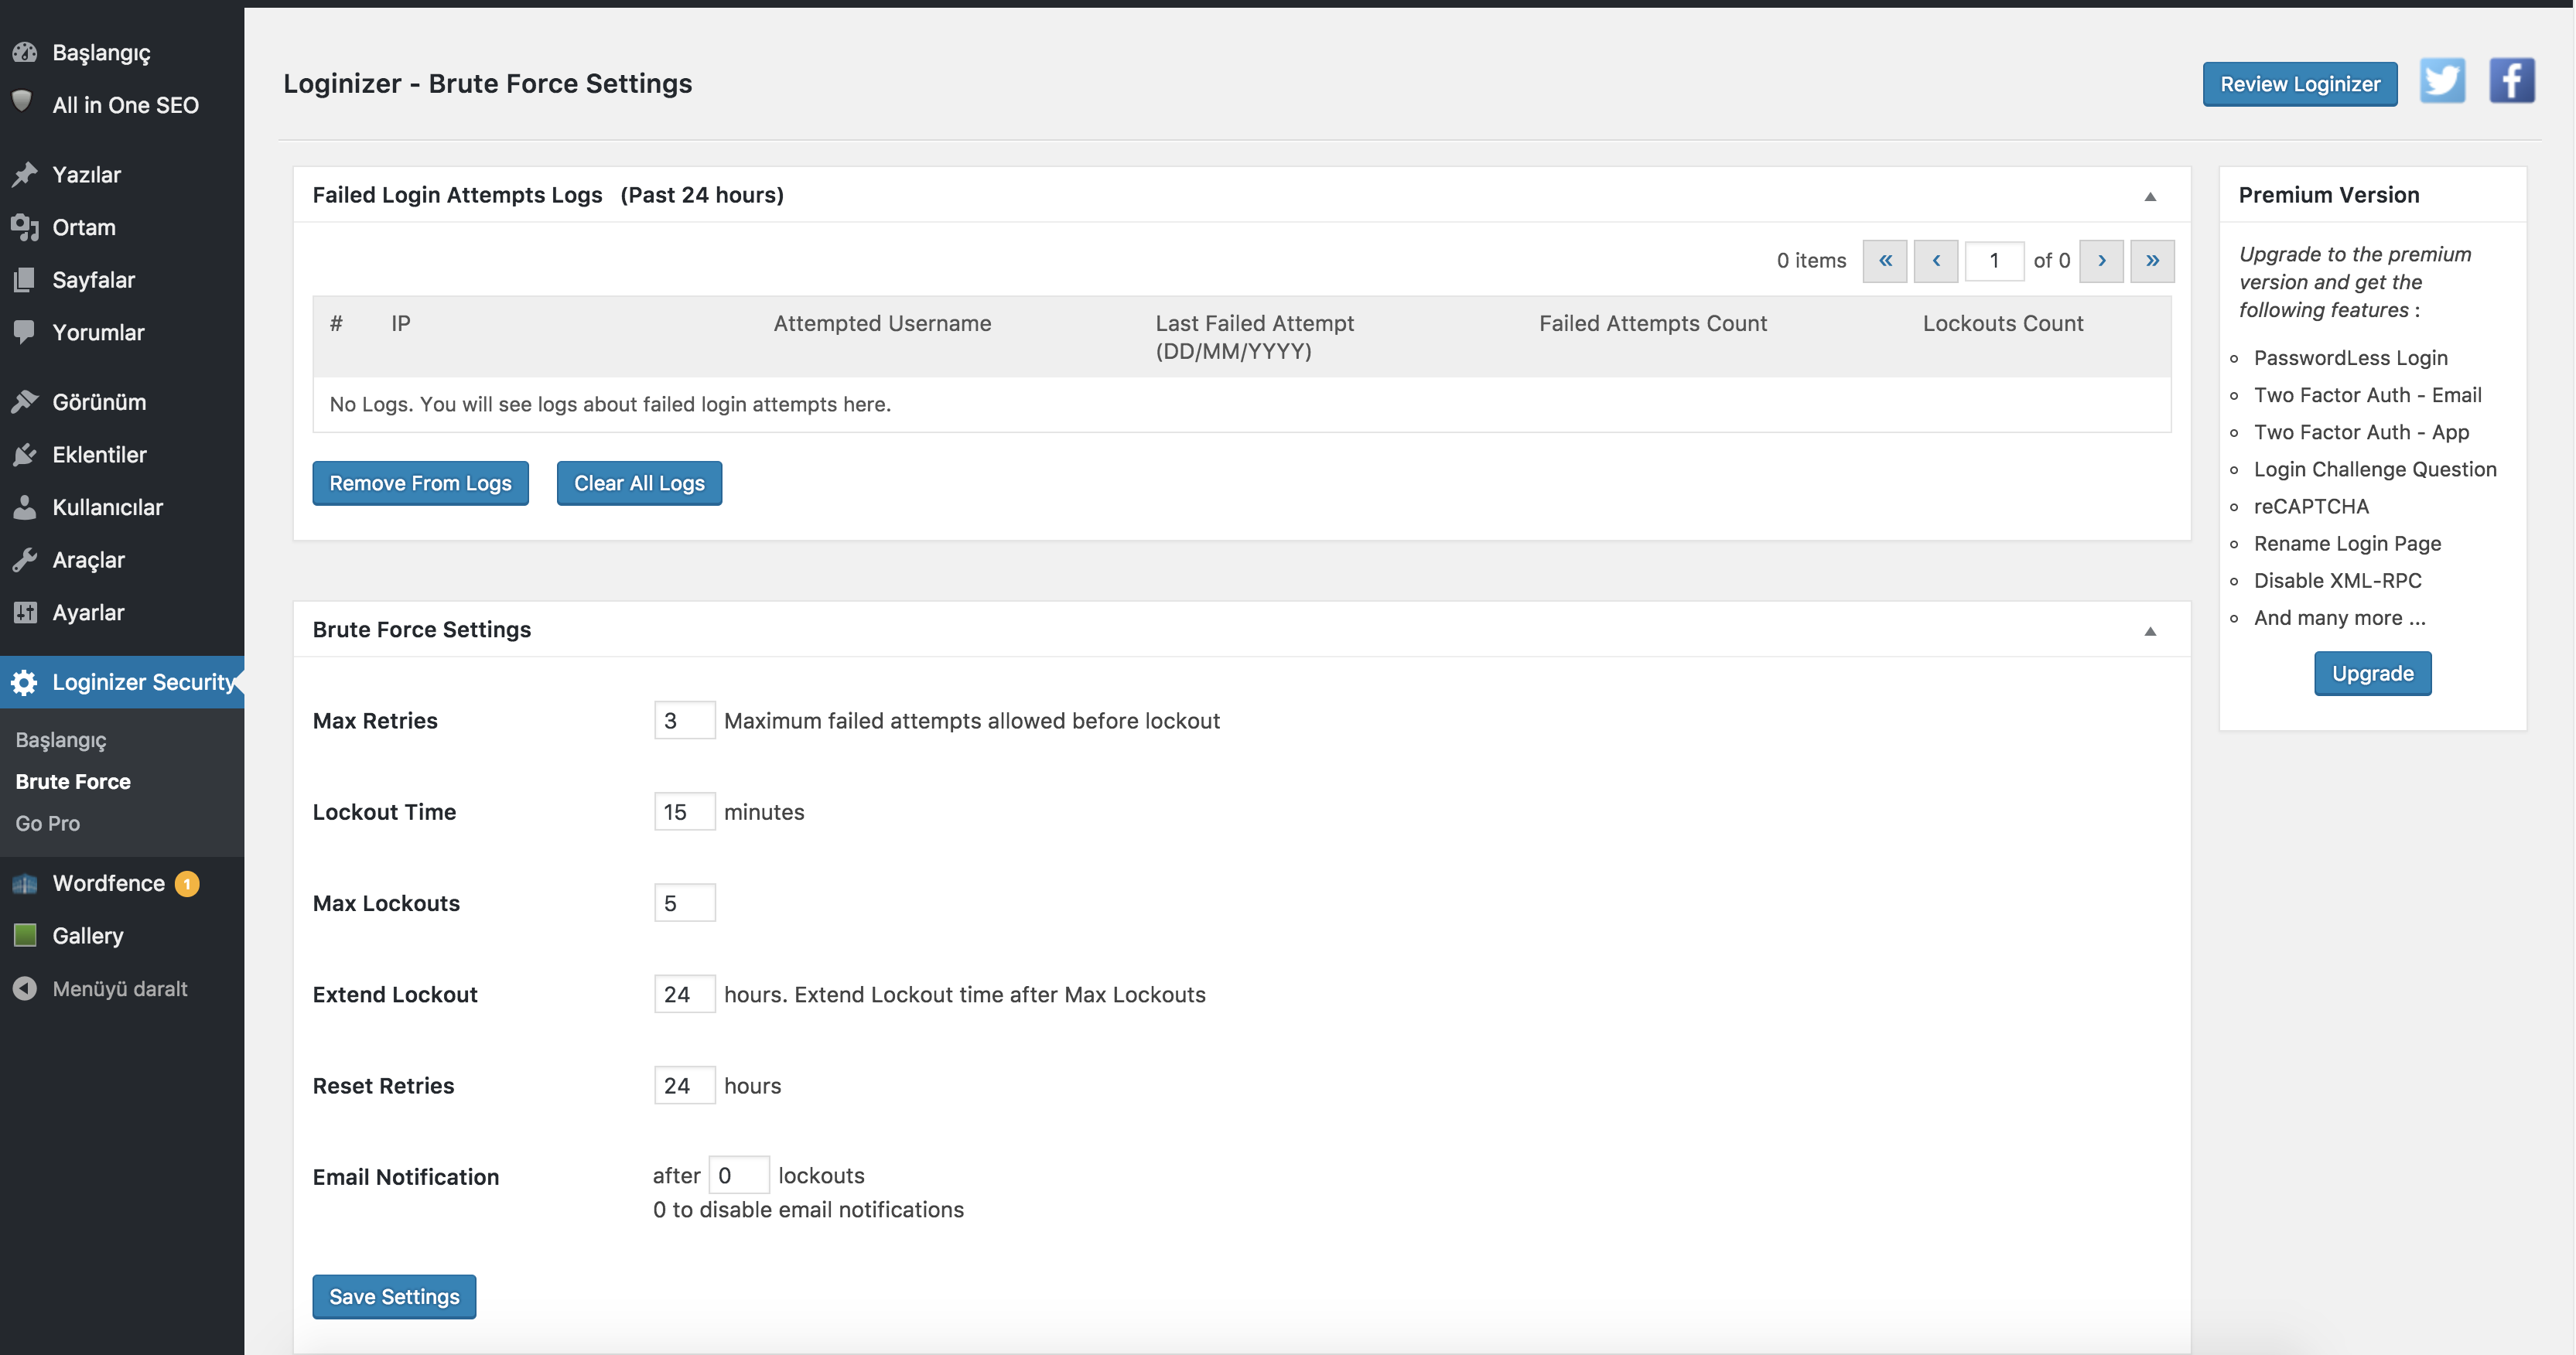Click the Lockouts Count column header
This screenshot has width=2576, height=1355.
click(2002, 323)
